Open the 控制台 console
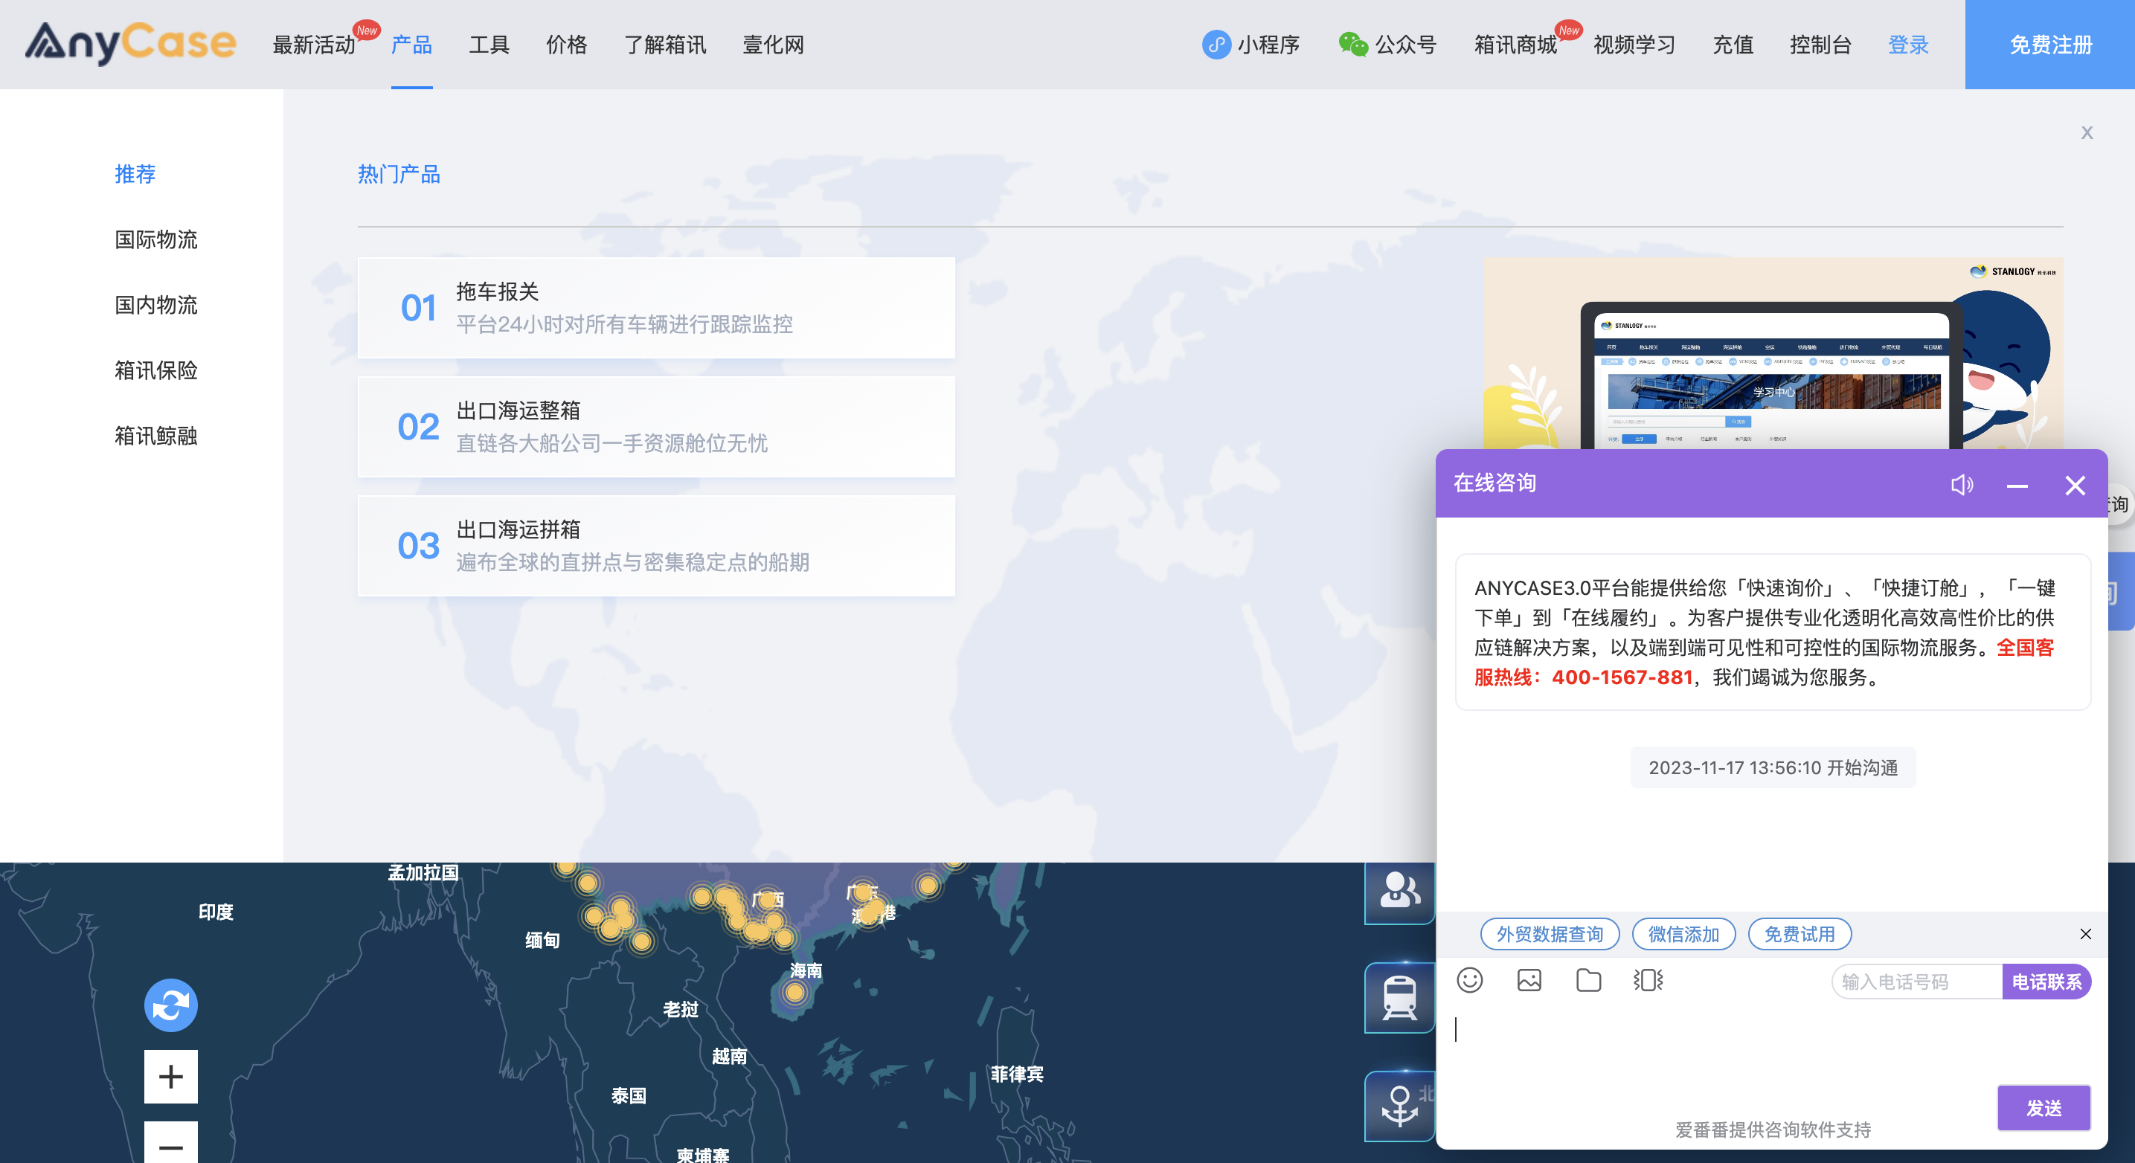2135x1163 pixels. 1820,45
